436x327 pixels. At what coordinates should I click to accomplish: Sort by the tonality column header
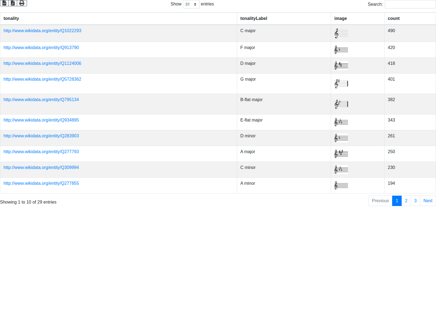11,19
